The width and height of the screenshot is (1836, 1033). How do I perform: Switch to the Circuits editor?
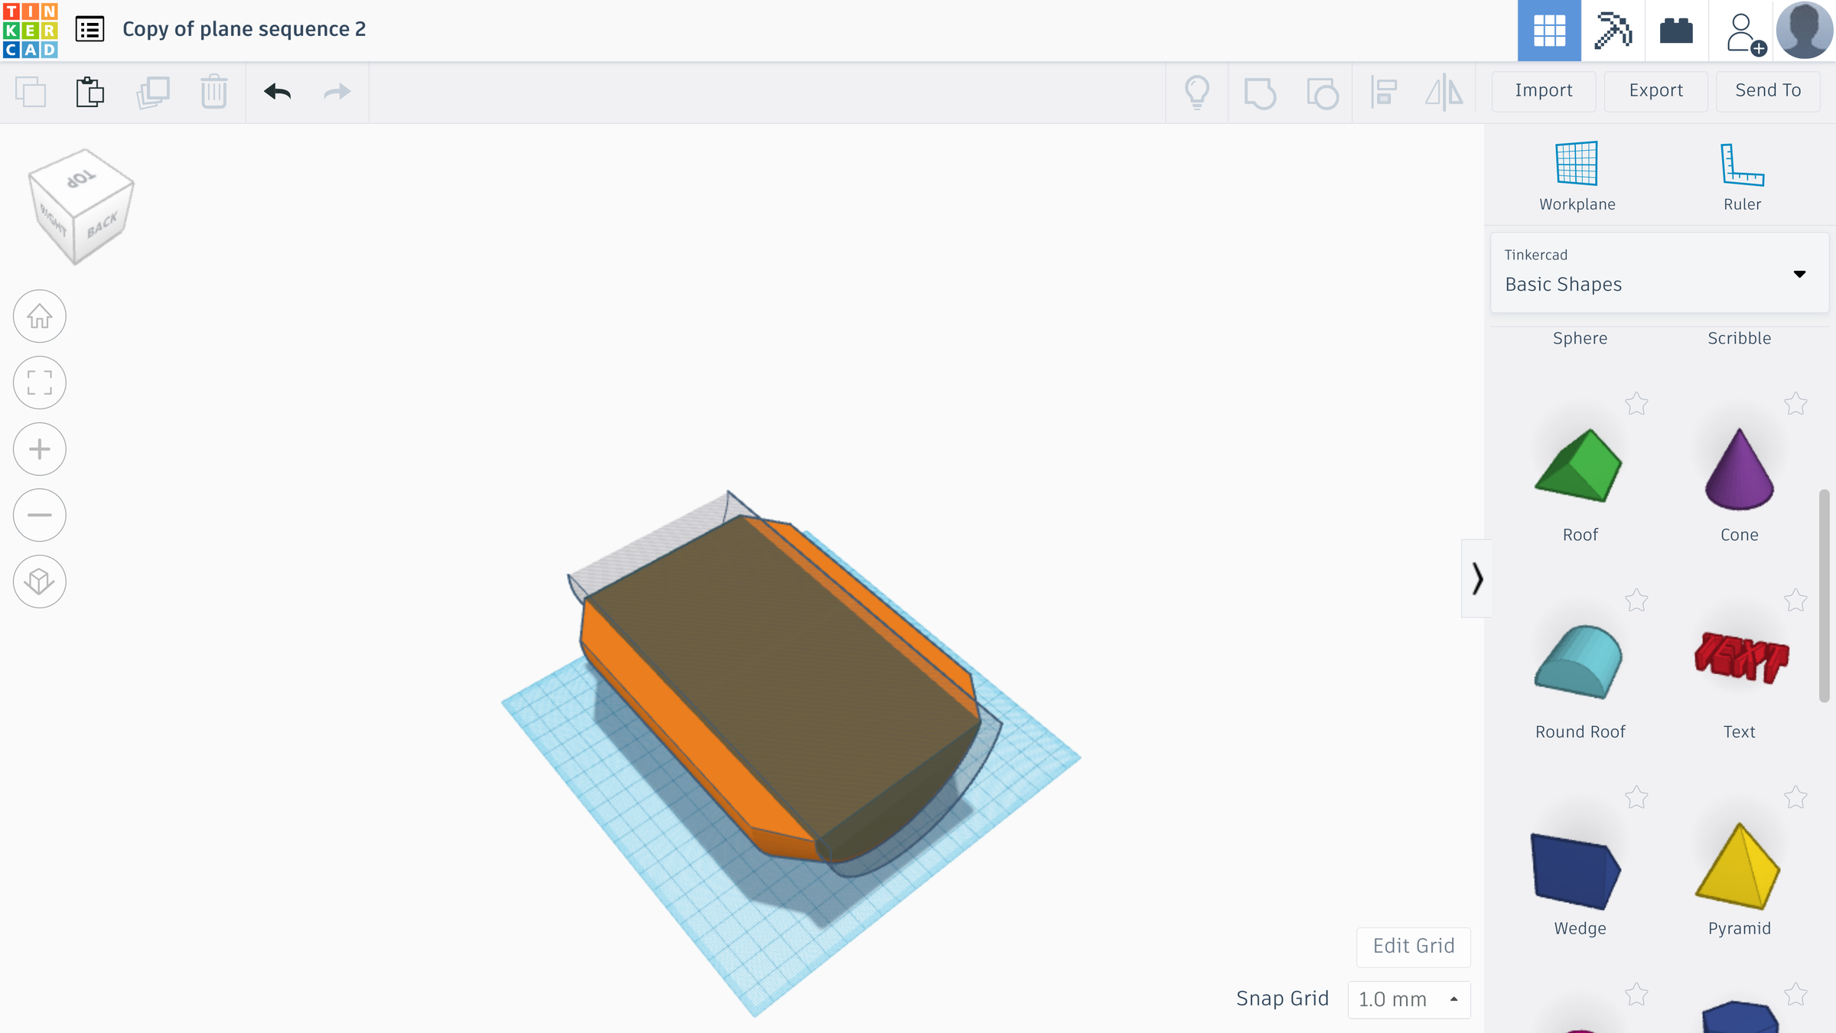[x=1676, y=31]
